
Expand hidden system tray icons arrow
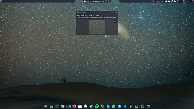coord(190,1)
